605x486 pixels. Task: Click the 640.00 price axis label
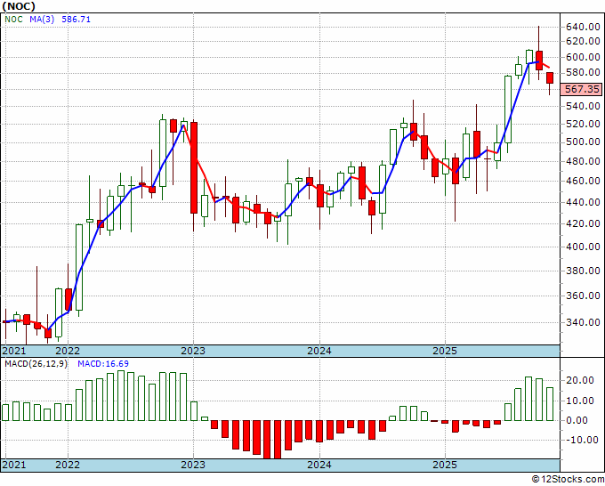[x=583, y=27]
